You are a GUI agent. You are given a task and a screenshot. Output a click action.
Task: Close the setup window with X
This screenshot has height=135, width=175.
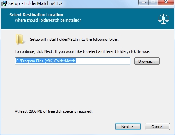point(166,2)
